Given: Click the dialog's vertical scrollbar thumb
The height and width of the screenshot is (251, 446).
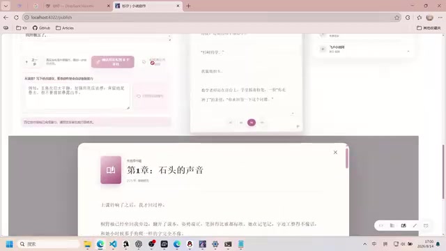Looking at the screenshot, I should tap(347, 158).
